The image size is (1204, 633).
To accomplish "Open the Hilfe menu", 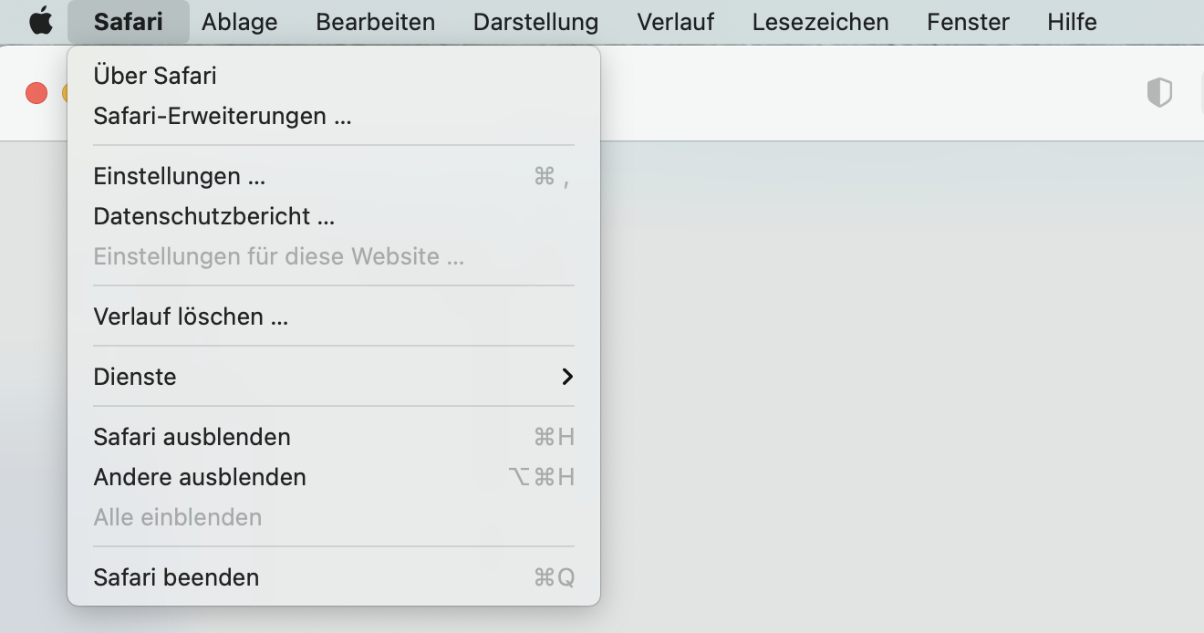I will (1072, 22).
